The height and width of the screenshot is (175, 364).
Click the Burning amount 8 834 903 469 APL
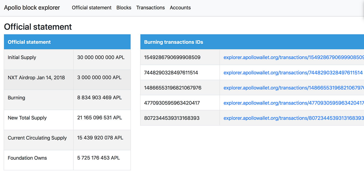coord(100,98)
